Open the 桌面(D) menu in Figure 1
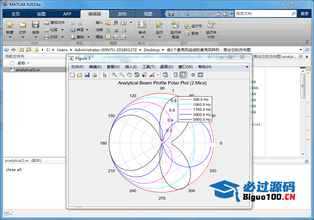314x220 pixels. 166,67
